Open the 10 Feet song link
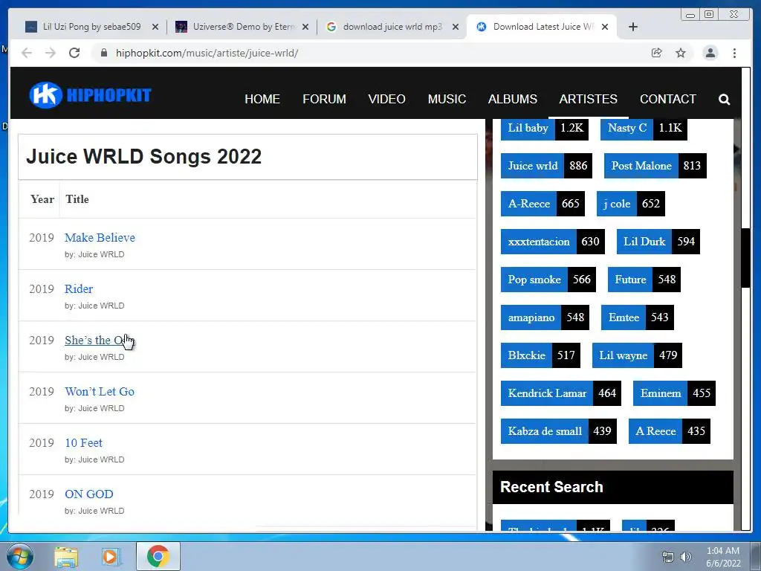Viewport: 761px width, 571px height. (83, 443)
